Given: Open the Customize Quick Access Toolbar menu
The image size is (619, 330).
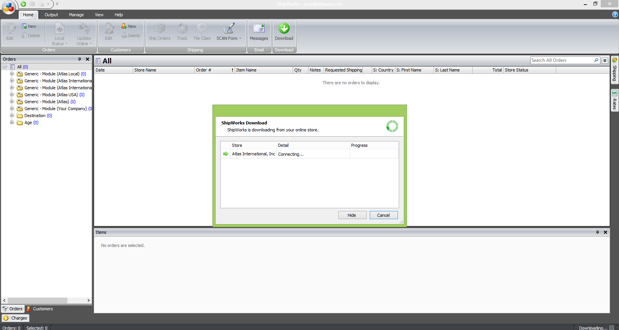Looking at the screenshot, I should pos(57,4).
